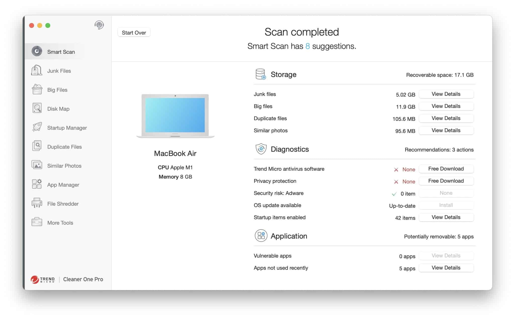Click the 95.6 MB similar photos value
The image size is (515, 320).
click(405, 131)
